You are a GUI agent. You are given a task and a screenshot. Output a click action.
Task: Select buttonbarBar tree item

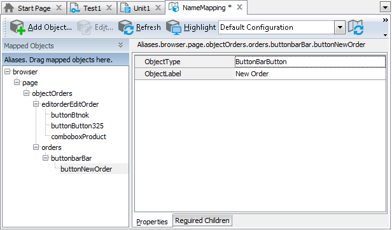(x=71, y=158)
